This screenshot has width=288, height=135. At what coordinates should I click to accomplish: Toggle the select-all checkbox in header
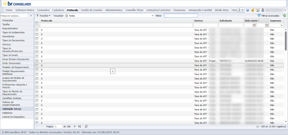click(37, 23)
